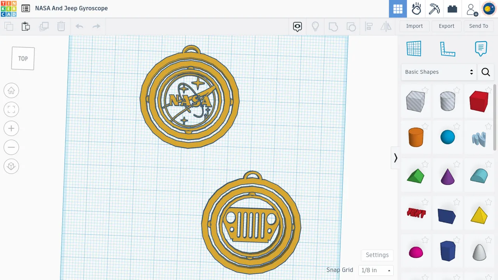498x280 pixels.
Task: Click the Mirror tool icon
Action: (386, 26)
